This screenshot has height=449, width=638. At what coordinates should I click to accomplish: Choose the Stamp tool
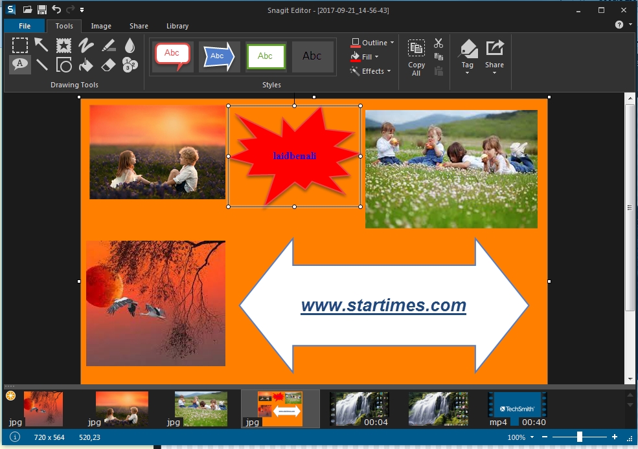[63, 45]
